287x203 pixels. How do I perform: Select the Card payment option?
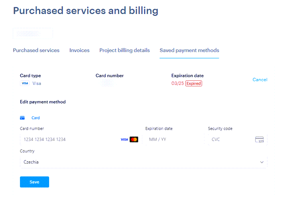pyautogui.click(x=35, y=118)
